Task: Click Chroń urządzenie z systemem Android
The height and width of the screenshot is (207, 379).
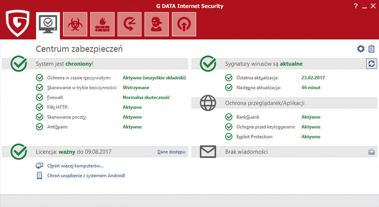Action: (x=86, y=176)
